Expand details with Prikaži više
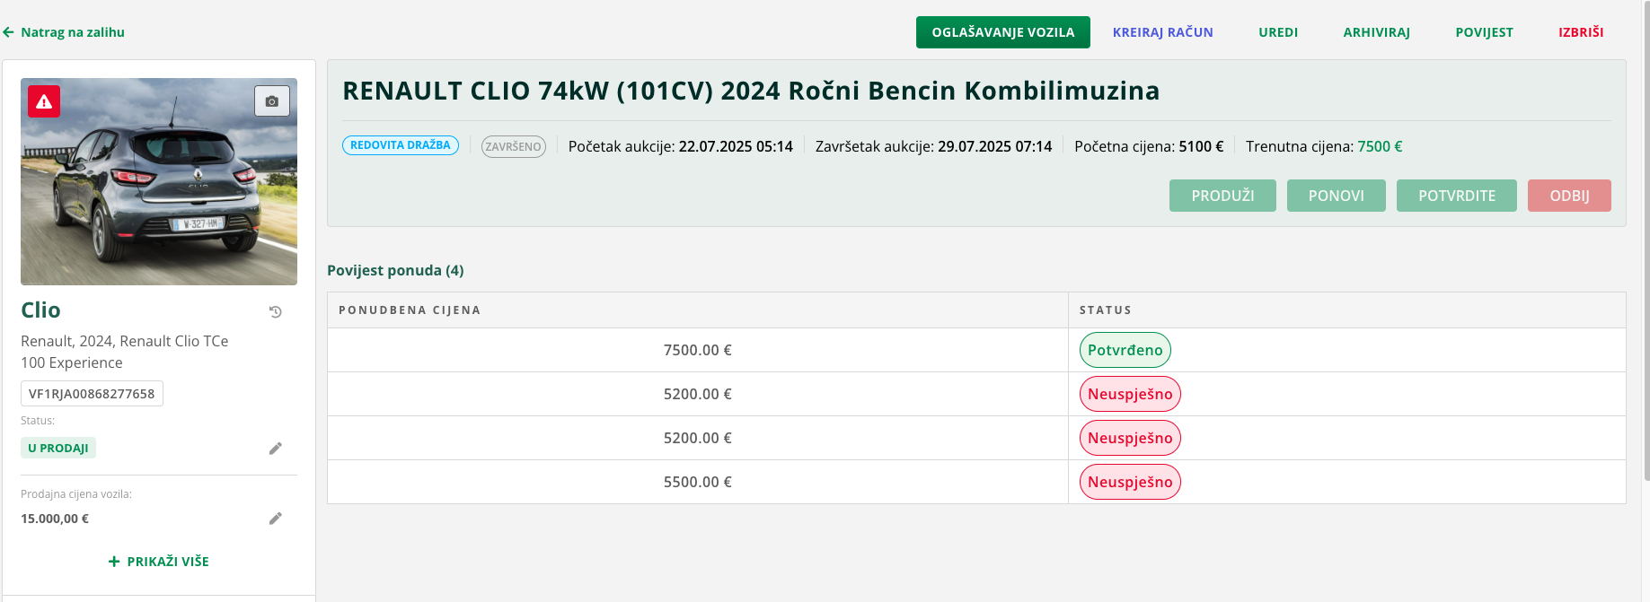1650x602 pixels. pyautogui.click(x=159, y=562)
